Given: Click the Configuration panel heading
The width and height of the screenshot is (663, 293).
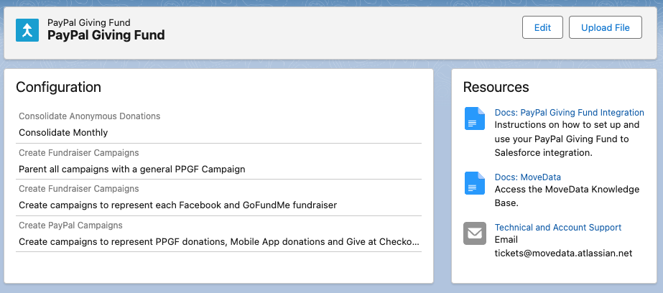Looking at the screenshot, I should (58, 88).
